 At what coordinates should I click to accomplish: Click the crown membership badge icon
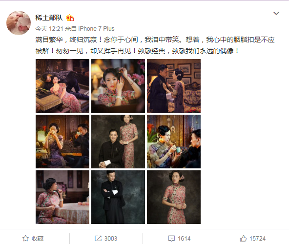pyautogui.click(x=70, y=18)
